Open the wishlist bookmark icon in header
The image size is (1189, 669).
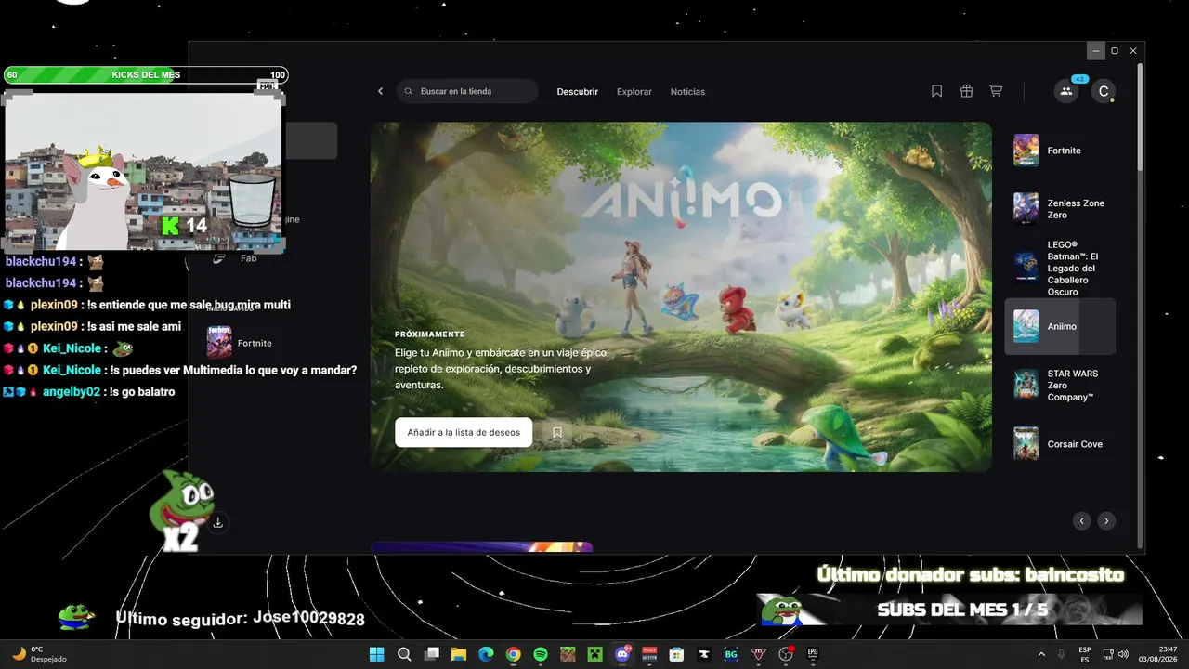click(x=936, y=91)
